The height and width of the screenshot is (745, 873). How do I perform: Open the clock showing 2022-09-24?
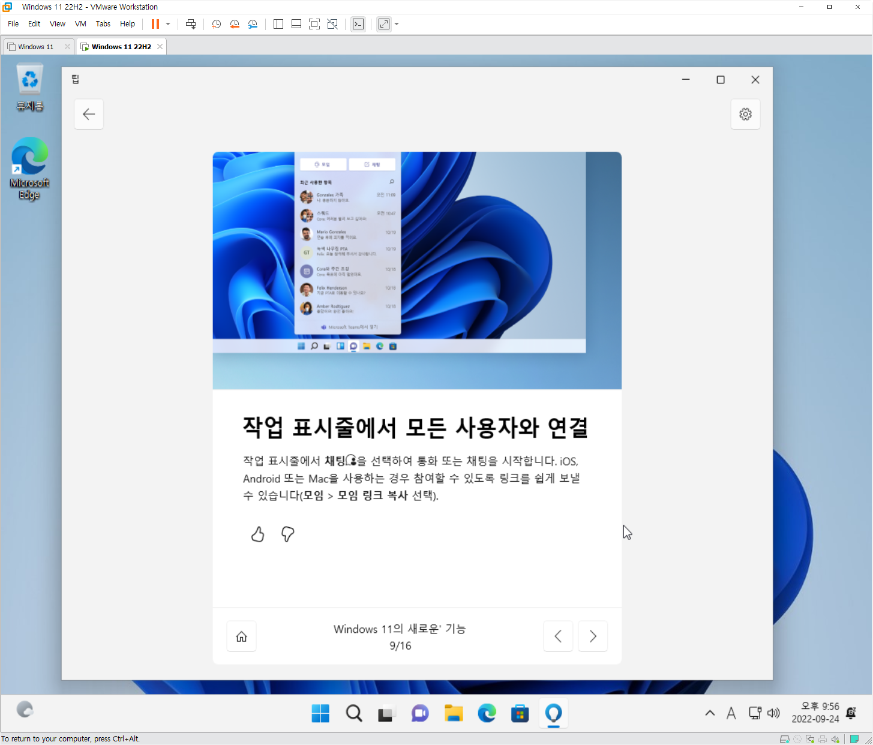(x=815, y=713)
